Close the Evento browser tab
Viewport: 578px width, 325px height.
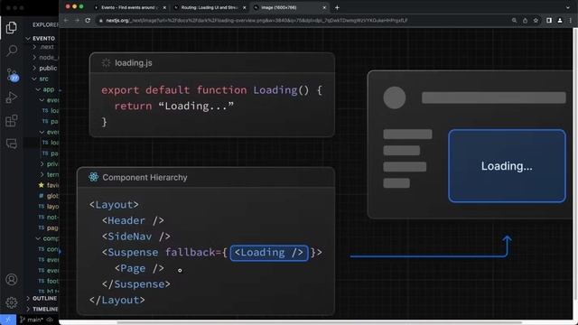(x=164, y=7)
